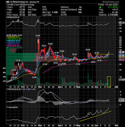Click the SCTR label

coord(64,15)
